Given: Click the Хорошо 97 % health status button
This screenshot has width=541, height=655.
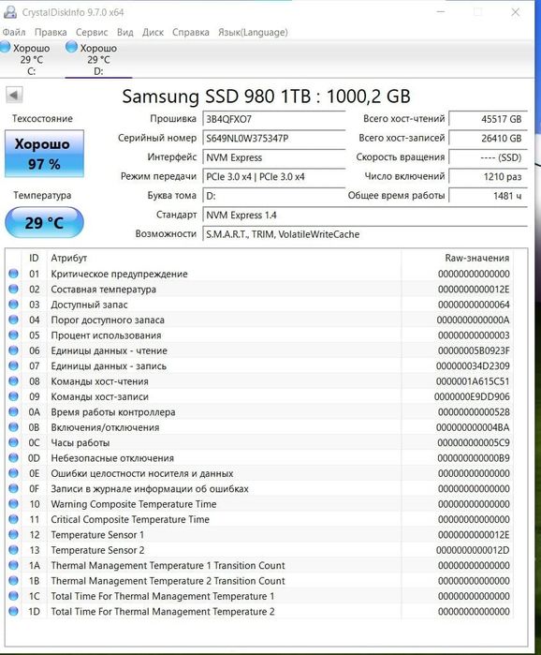Looking at the screenshot, I should point(44,154).
